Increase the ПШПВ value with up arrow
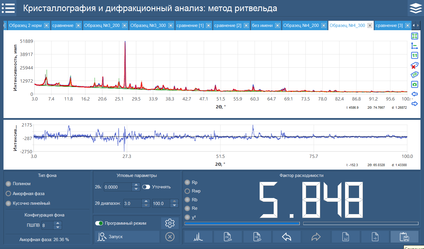424x249 pixels. point(58,224)
